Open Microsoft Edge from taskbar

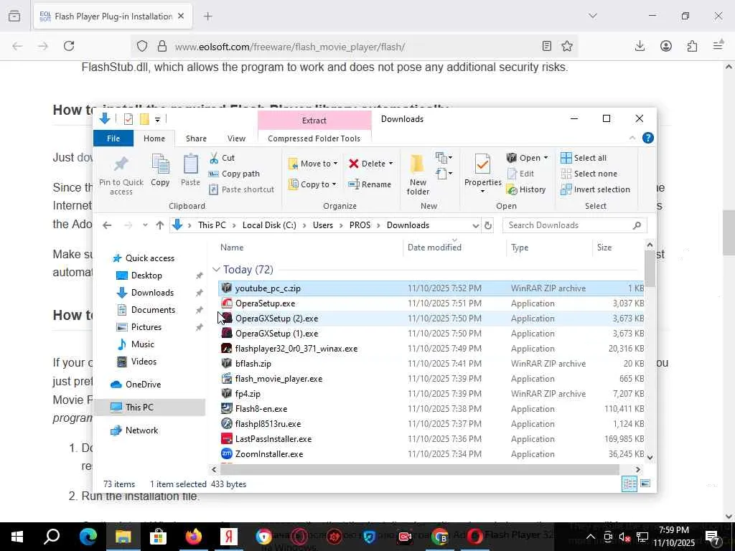pos(88,537)
